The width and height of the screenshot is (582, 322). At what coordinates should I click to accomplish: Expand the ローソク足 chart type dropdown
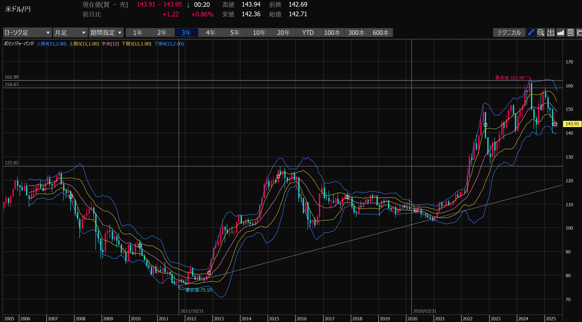(27, 32)
